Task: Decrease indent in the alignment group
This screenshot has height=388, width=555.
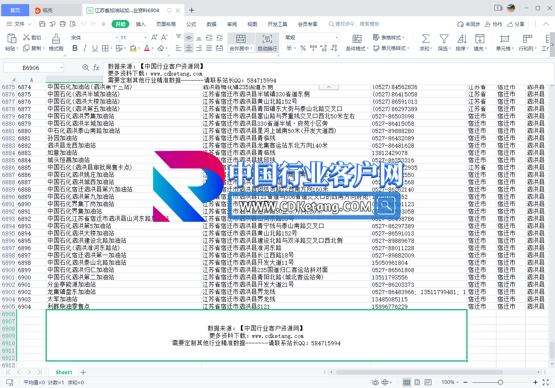Action: point(209,37)
